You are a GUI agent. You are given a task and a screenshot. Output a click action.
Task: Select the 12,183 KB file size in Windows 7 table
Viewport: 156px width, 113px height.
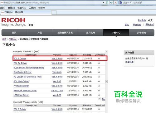(x=87, y=59)
